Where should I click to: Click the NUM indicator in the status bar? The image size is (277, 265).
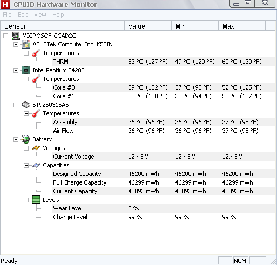click(x=240, y=261)
